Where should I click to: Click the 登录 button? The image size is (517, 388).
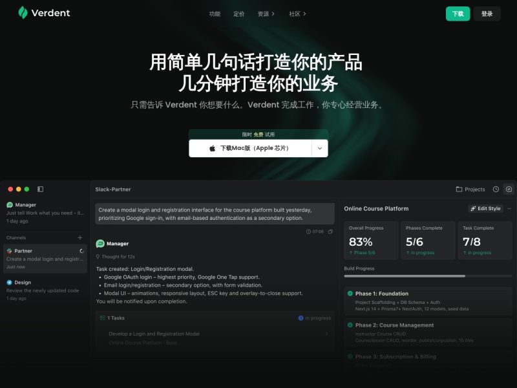click(487, 14)
